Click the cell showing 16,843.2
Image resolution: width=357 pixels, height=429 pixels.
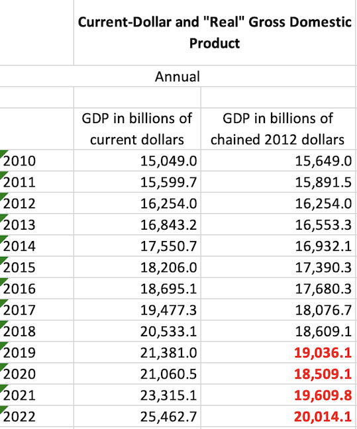click(x=137, y=224)
